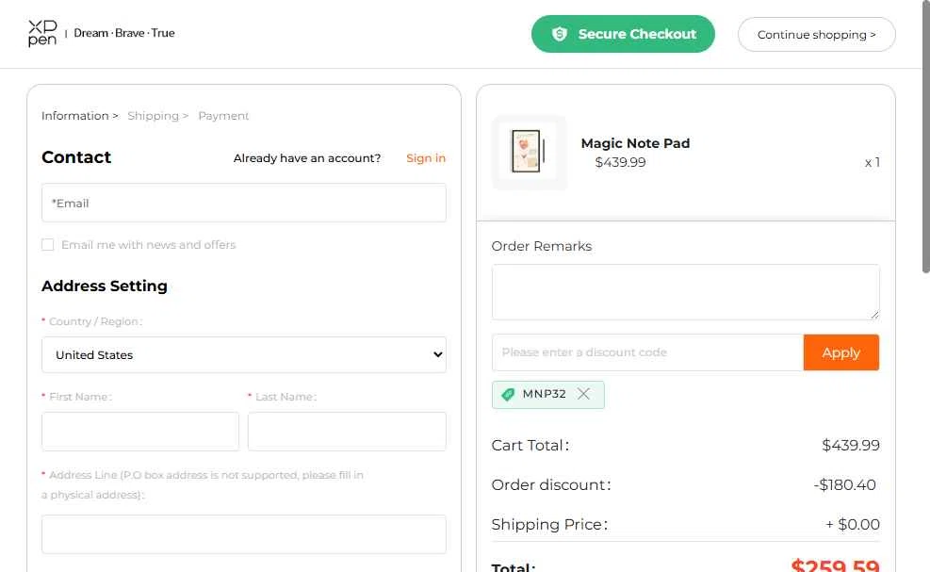This screenshot has width=930, height=572.
Task: Click the product price $439.99 under Magic Note Pad
Action: 620,163
